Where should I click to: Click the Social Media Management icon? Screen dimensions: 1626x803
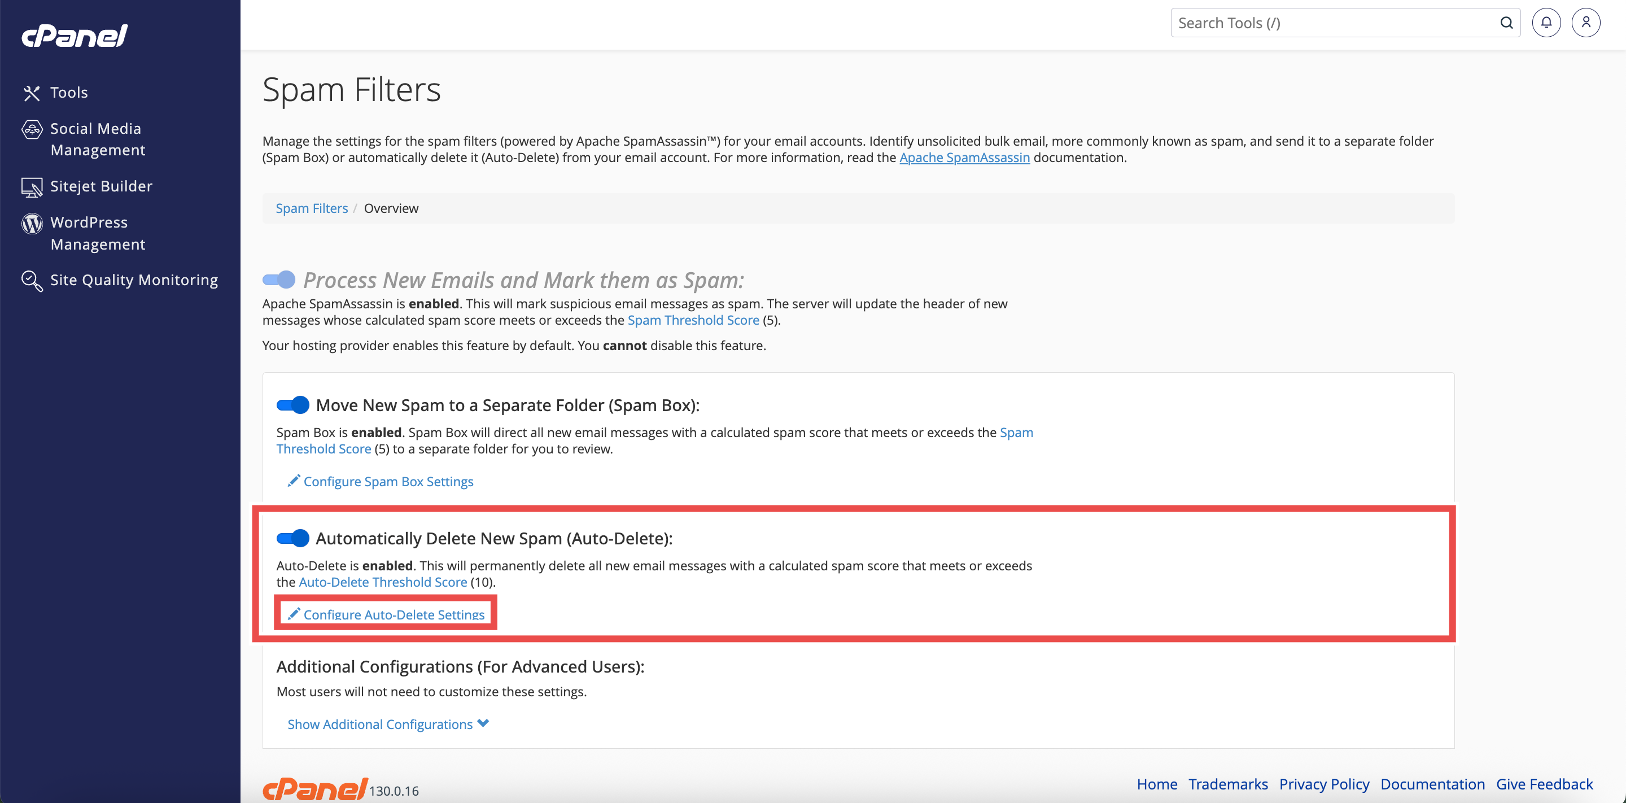tap(32, 129)
